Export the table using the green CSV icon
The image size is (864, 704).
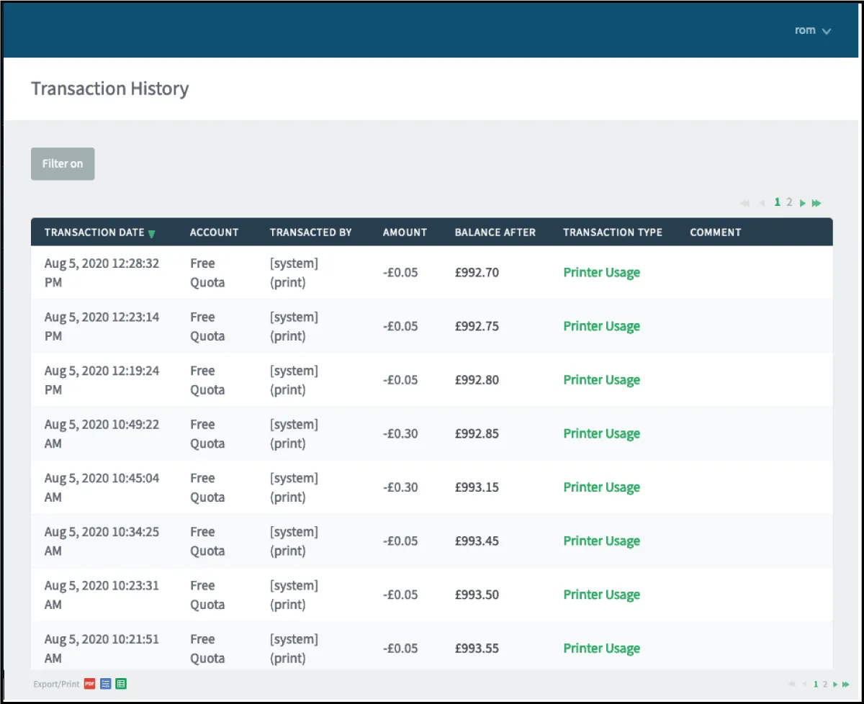pos(121,684)
